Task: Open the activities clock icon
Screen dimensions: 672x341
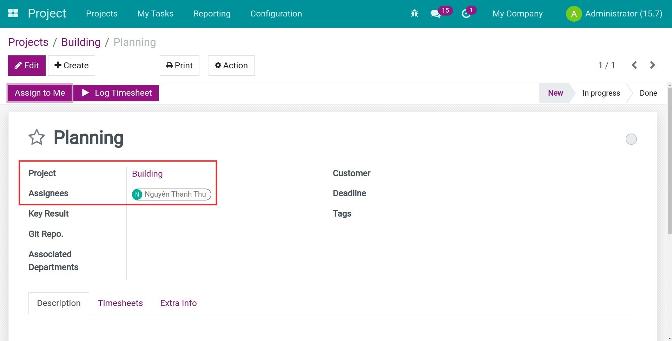Action: 466,14
